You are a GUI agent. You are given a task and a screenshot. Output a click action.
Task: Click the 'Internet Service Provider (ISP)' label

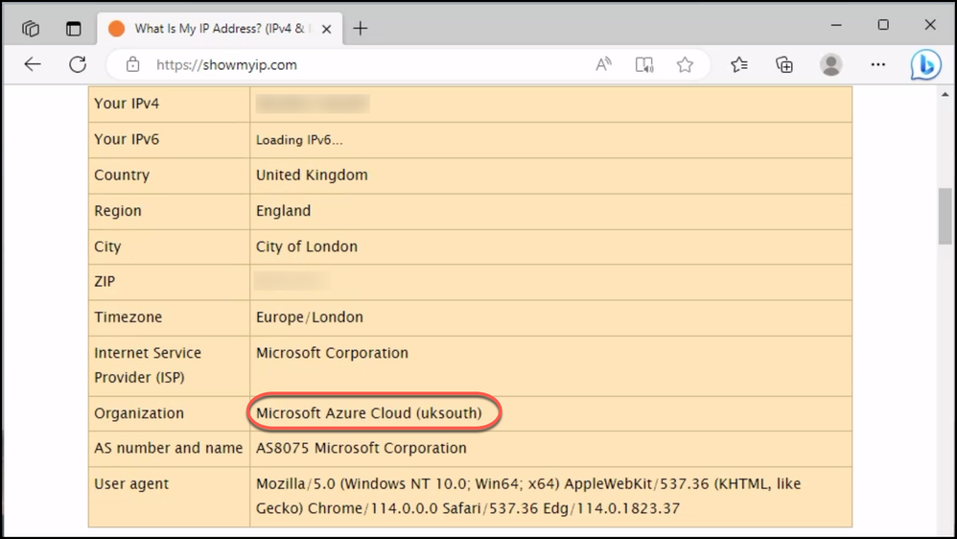(148, 365)
